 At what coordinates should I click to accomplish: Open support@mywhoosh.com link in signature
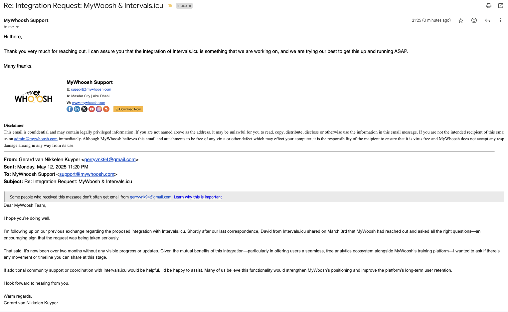(x=91, y=89)
